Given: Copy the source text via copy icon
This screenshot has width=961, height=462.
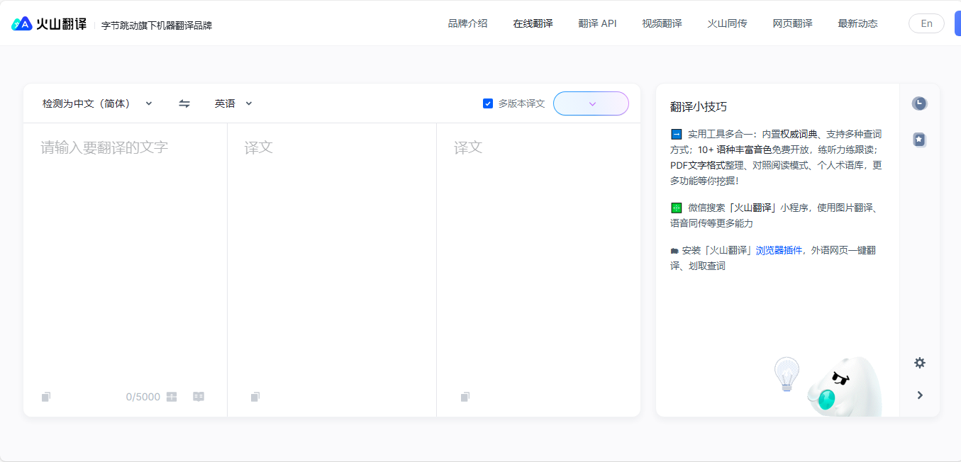Looking at the screenshot, I should click(46, 397).
